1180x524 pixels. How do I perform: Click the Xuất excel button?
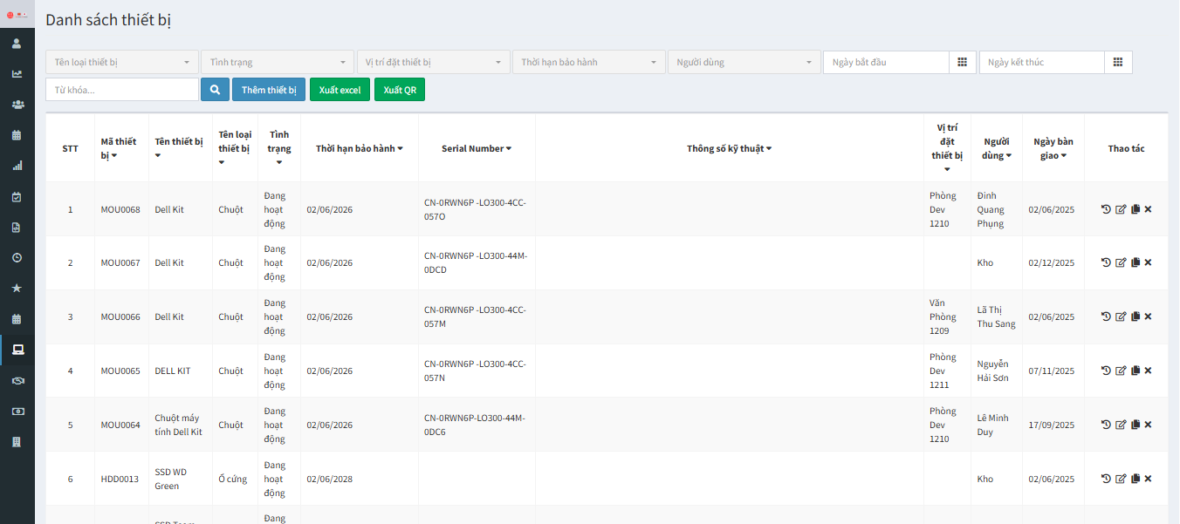340,90
